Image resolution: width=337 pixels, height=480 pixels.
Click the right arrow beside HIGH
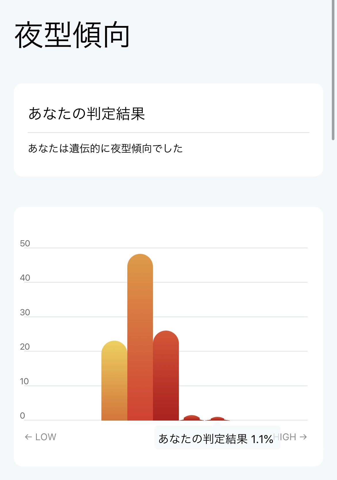303,437
